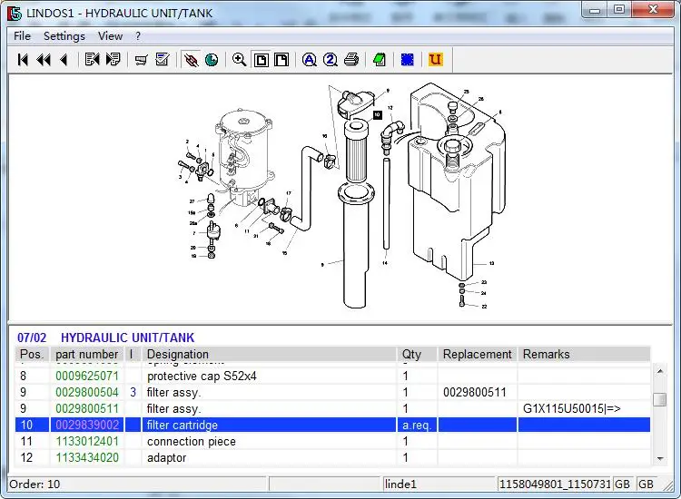Image resolution: width=681 pixels, height=499 pixels.
Task: Select highlighted part number 0029839002
Action: pos(87,425)
